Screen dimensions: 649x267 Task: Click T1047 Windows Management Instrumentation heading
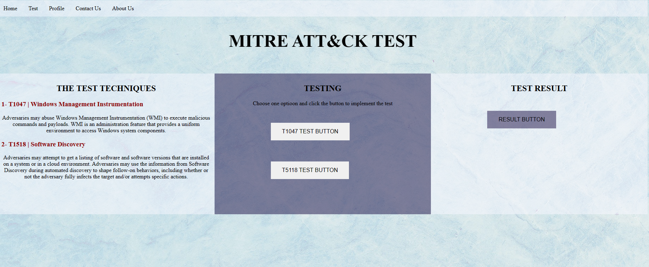(72, 104)
